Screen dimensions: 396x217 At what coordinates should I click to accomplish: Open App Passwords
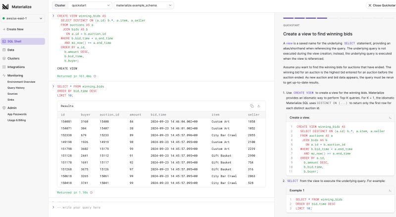(17, 114)
